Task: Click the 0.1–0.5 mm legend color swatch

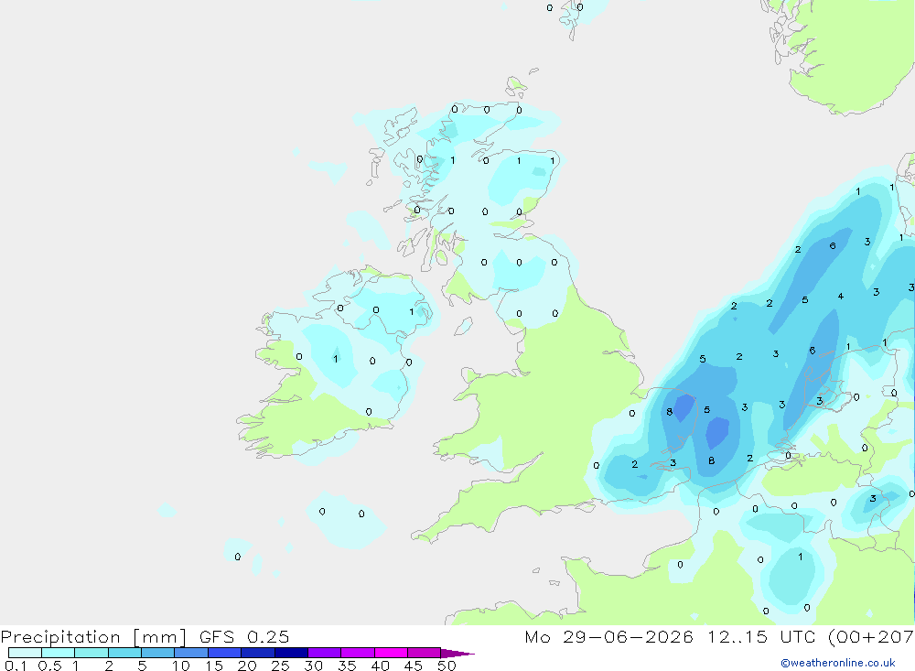Action: point(25,653)
